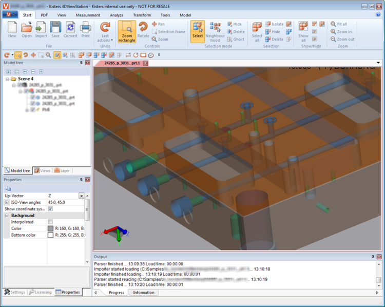Select the Rotate control in ribbon

[x=143, y=29]
